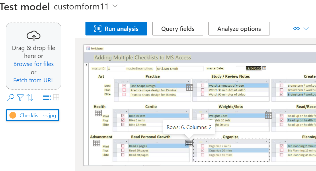
Task: Open Practice second column header dropdown arrow
Action: click(188, 81)
